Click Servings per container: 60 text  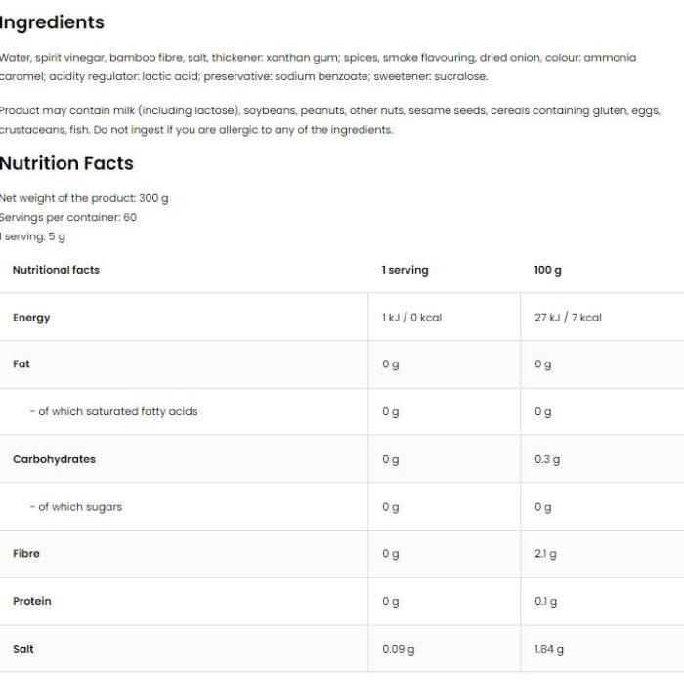(x=68, y=217)
